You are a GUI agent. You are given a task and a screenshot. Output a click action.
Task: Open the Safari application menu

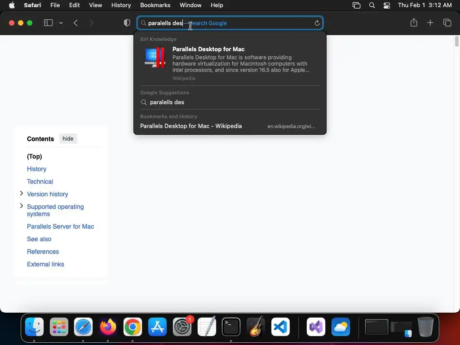point(32,5)
